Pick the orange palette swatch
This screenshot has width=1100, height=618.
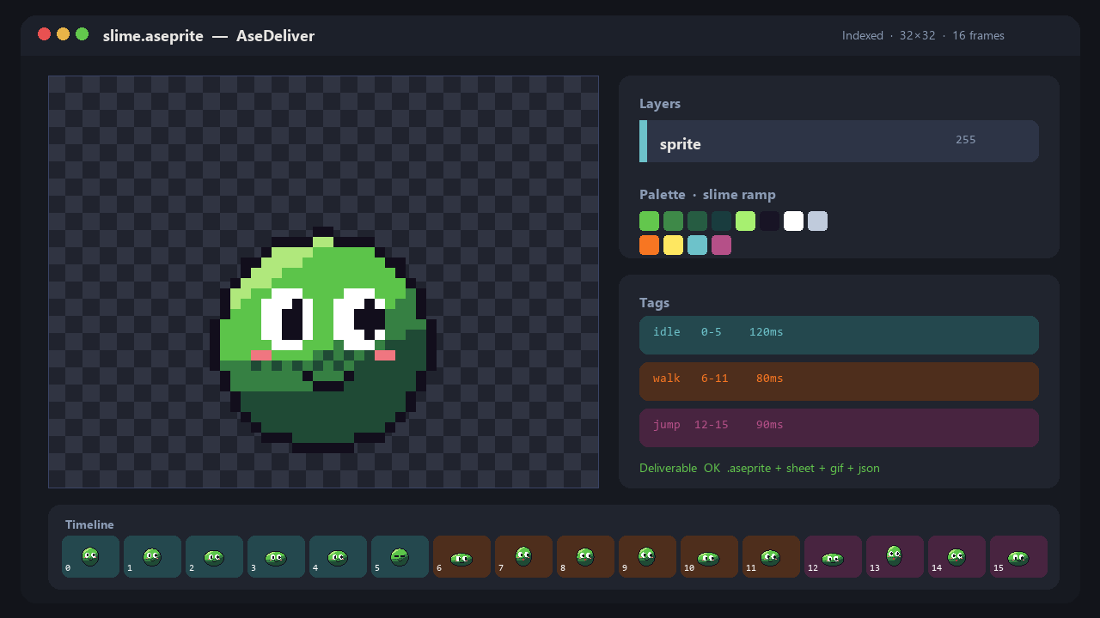coord(649,245)
